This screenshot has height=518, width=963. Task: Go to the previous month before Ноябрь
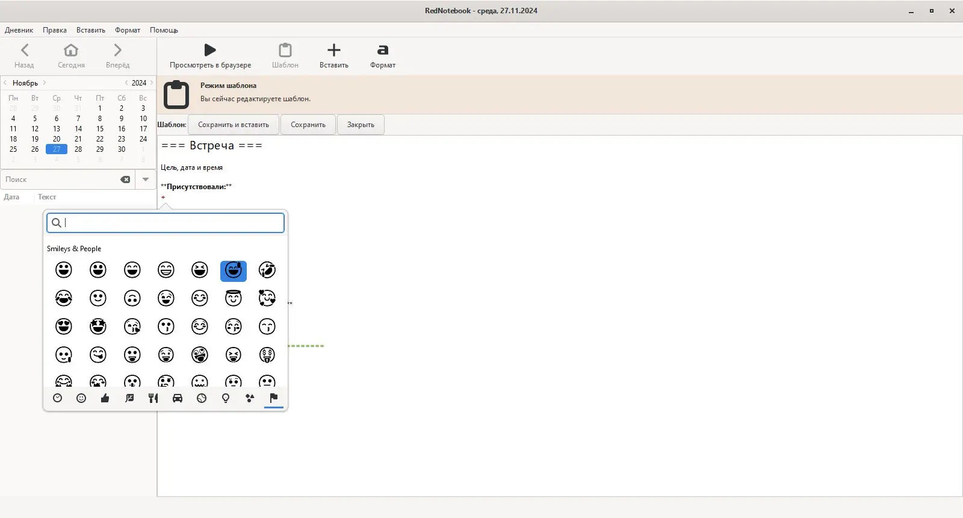click(5, 83)
